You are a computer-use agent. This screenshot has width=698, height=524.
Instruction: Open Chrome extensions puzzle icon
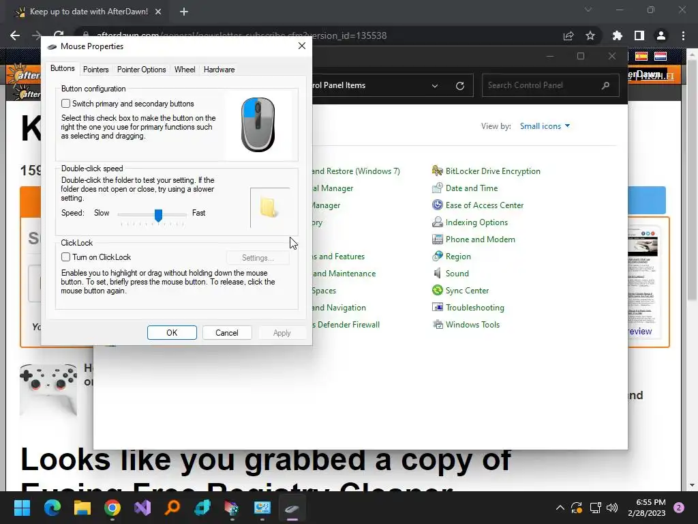[x=618, y=35]
